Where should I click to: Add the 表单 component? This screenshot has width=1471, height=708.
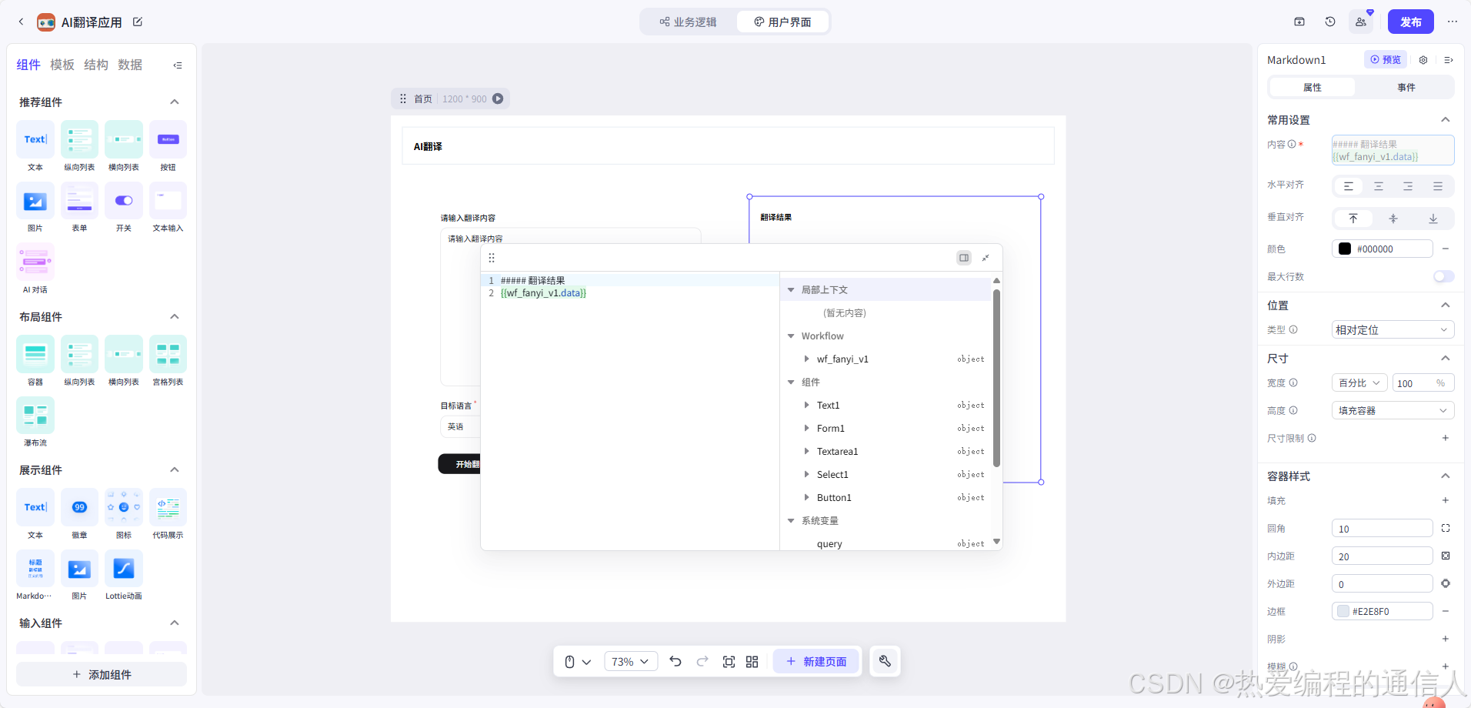pyautogui.click(x=80, y=201)
